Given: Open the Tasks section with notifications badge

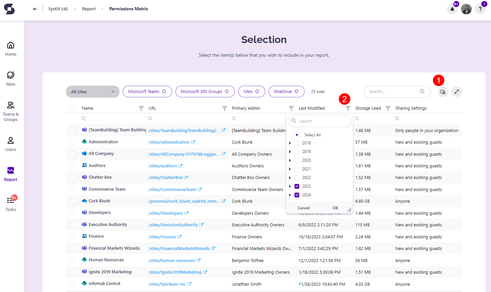Looking at the screenshot, I should tap(10, 203).
